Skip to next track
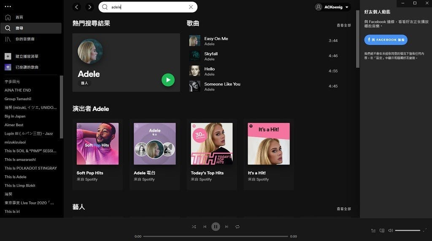 point(227,227)
